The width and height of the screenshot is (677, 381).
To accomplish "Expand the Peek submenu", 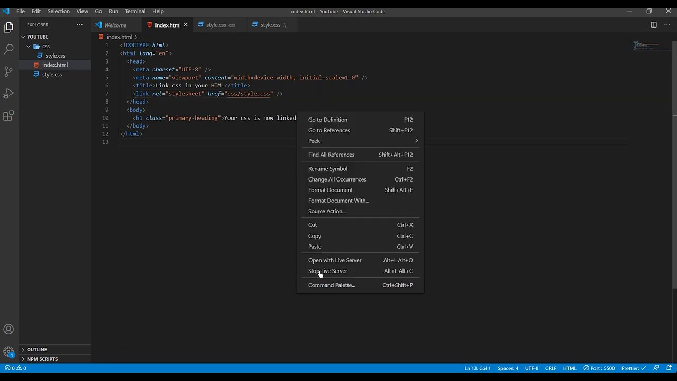I will coord(360,141).
